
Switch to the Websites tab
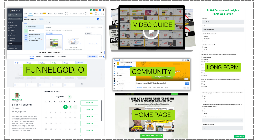[36, 14]
